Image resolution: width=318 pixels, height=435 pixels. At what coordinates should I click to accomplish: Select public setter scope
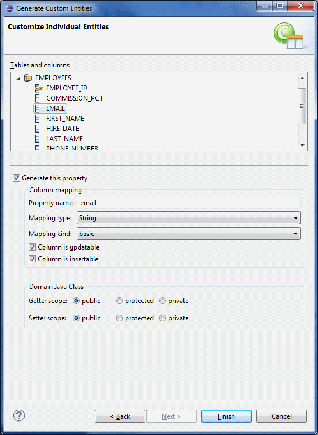(76, 318)
